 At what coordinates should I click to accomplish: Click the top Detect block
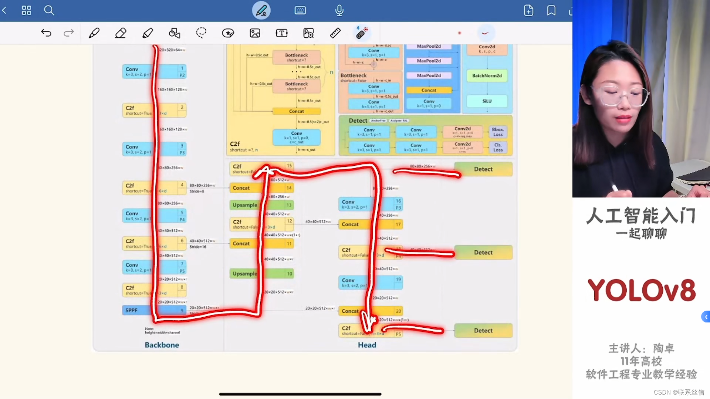(x=483, y=169)
